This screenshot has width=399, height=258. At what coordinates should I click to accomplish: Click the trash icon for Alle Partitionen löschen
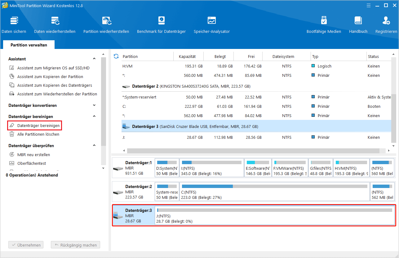pyautogui.click(x=12, y=134)
